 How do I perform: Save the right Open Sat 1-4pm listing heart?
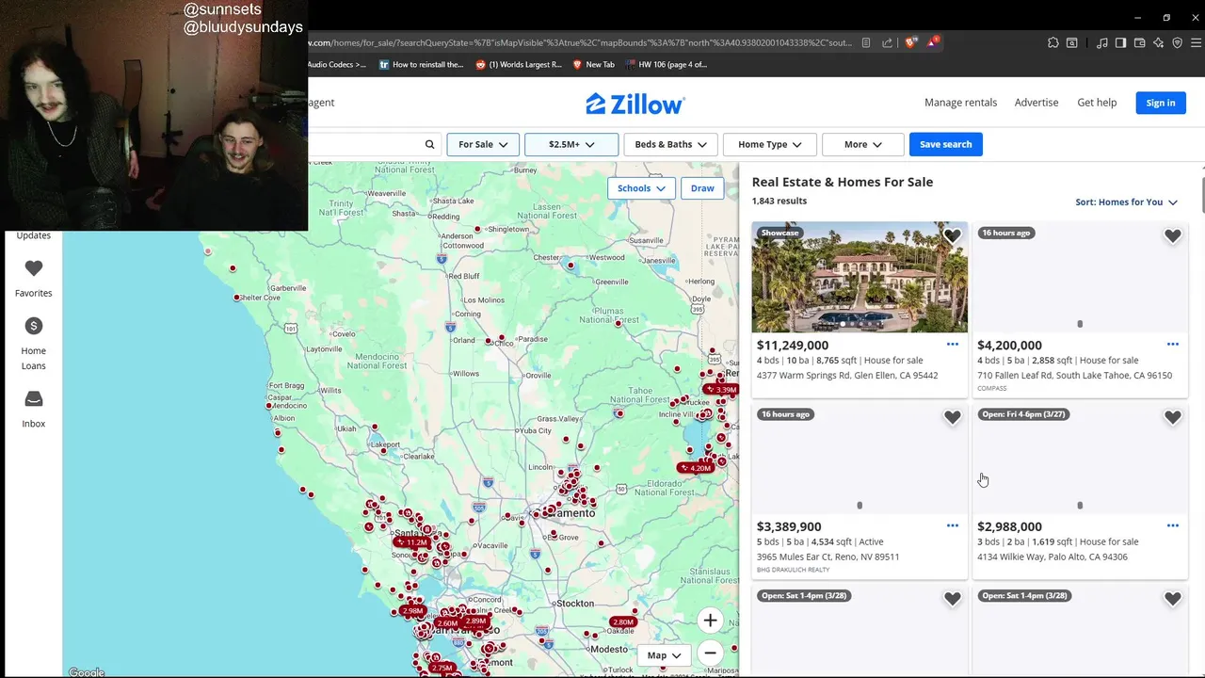pyautogui.click(x=1172, y=599)
